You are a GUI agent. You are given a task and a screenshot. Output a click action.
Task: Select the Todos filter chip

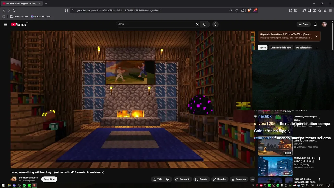[x=263, y=48]
